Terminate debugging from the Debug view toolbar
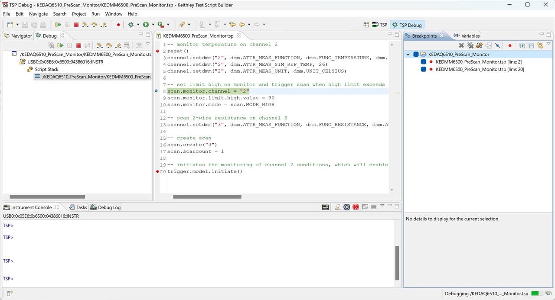This screenshot has width=555, height=300. pos(78,45)
